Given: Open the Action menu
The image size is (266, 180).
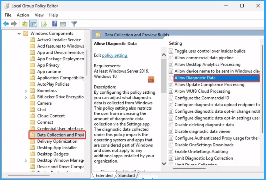Looking at the screenshot, I should tap(23, 15).
